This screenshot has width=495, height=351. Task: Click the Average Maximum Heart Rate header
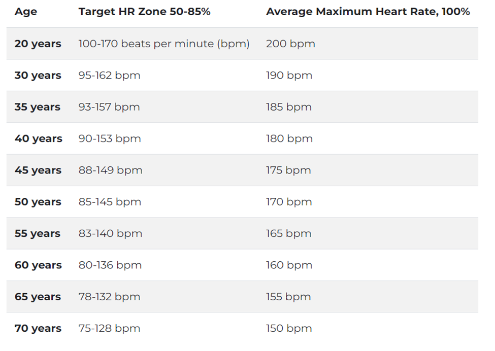(368, 12)
